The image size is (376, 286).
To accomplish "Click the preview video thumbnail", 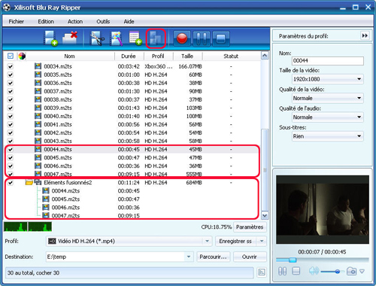I will tap(323, 209).
